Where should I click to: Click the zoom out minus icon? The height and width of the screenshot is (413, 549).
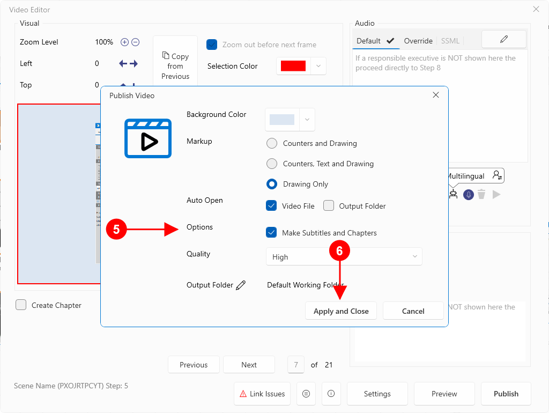pyautogui.click(x=136, y=42)
